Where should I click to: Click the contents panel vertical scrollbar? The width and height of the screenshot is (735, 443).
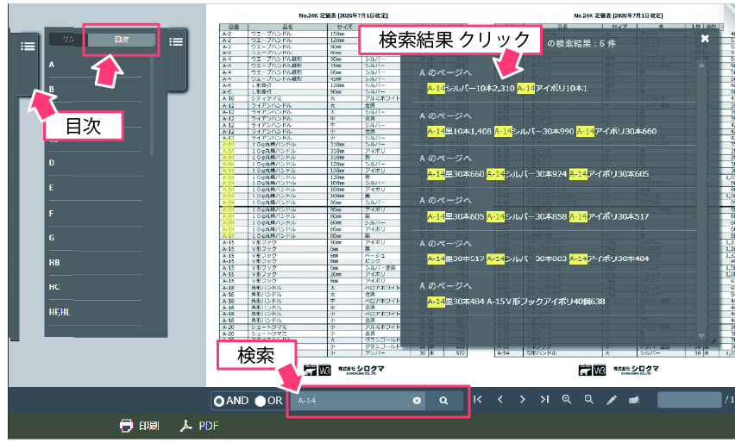152,106
